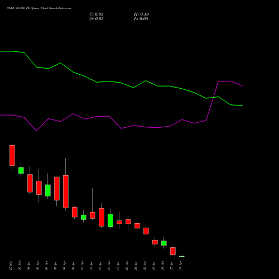Click the "01 Apr" date axis label
Screen dimensions: 279x279
(28, 266)
